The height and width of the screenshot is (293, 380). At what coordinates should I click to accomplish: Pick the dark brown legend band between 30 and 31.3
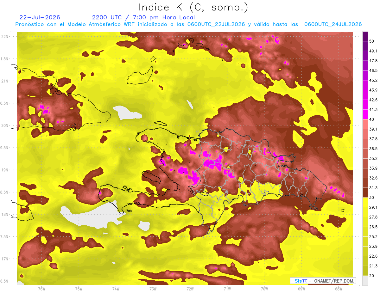pos(365,192)
